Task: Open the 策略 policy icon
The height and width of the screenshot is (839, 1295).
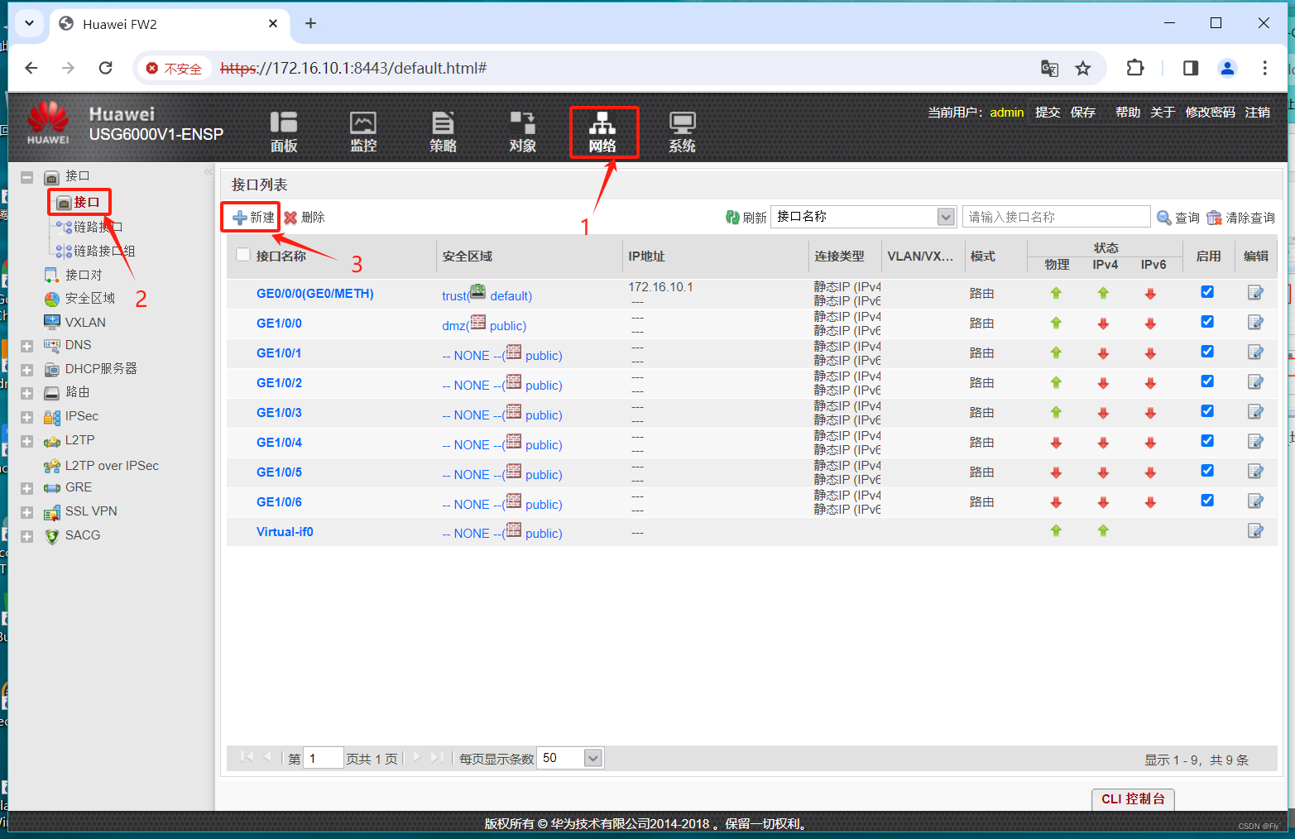Action: pyautogui.click(x=443, y=132)
